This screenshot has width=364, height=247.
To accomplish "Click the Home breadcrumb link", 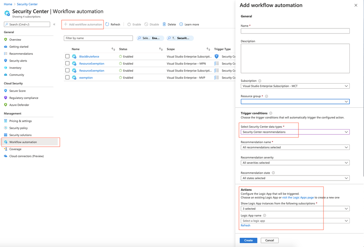I will [8, 4].
